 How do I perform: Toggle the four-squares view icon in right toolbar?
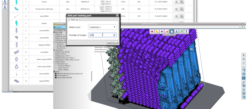click(x=244, y=78)
